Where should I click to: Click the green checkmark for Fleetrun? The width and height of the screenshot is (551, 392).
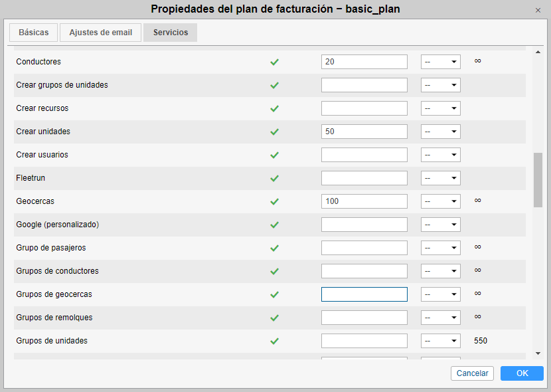tap(274, 178)
